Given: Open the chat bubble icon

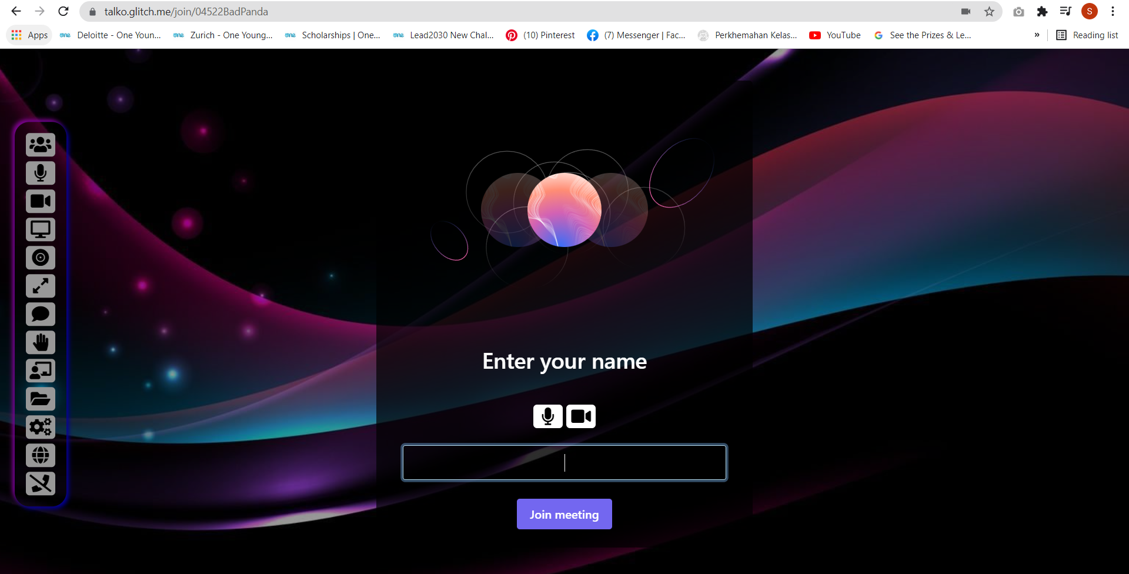Looking at the screenshot, I should (41, 314).
